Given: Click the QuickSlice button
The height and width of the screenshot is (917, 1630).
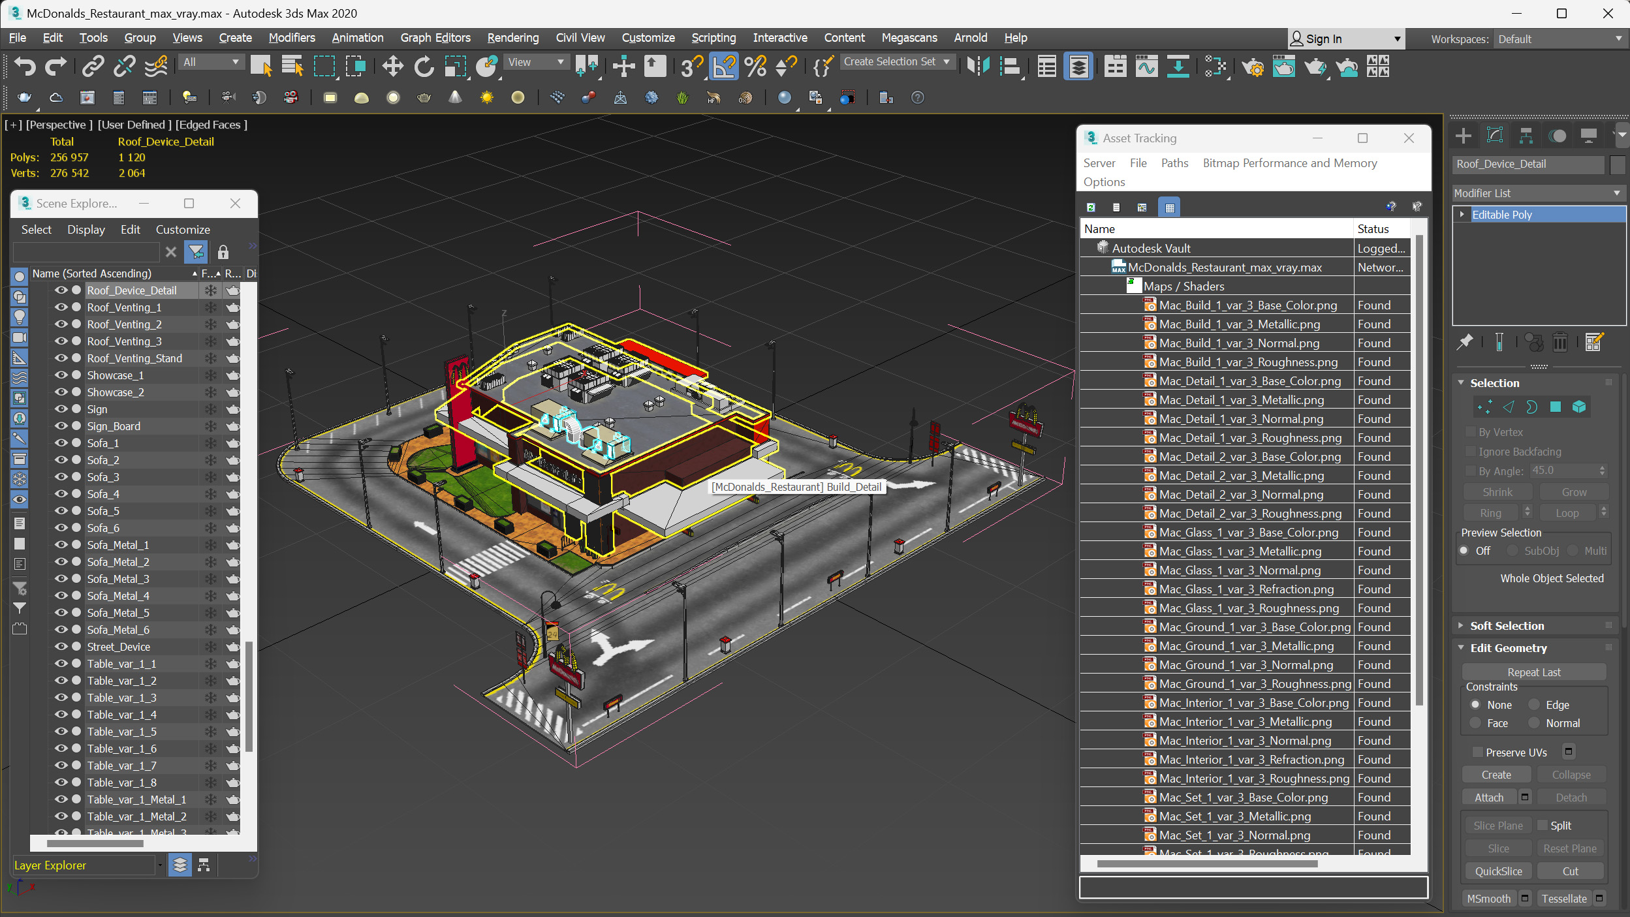Looking at the screenshot, I should (1498, 871).
